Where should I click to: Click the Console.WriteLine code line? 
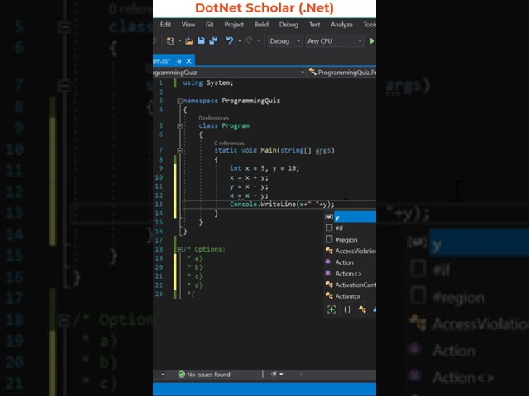click(282, 205)
